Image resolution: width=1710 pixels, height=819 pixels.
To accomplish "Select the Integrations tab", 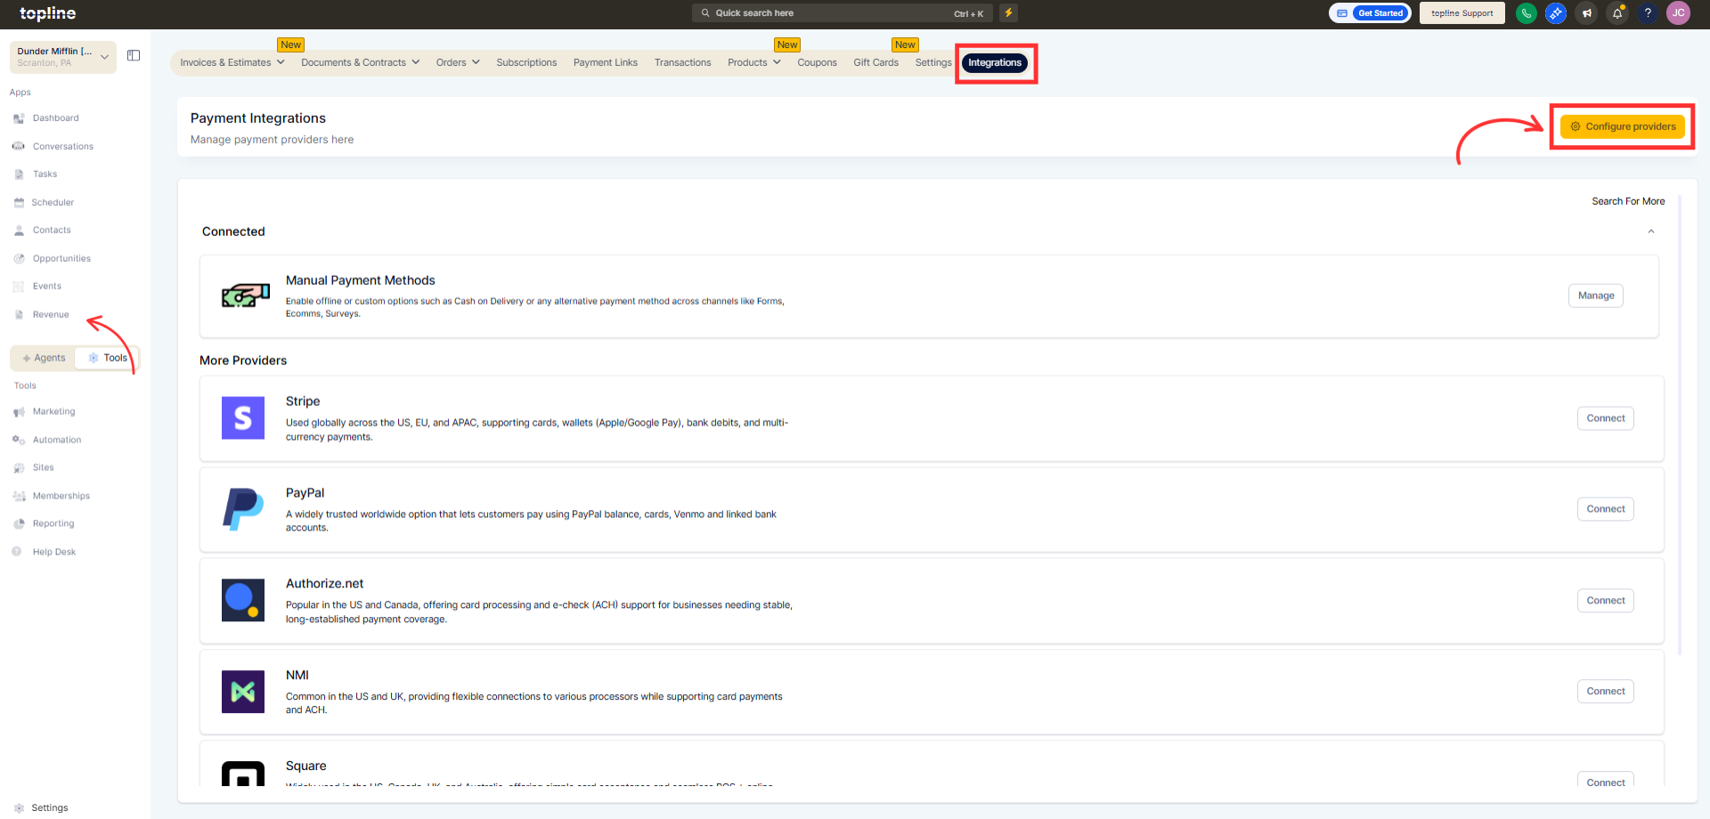I will click(x=995, y=63).
